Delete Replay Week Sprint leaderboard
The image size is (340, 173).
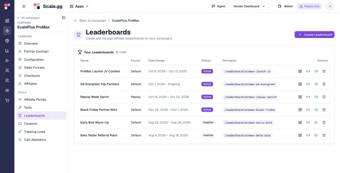(x=324, y=97)
